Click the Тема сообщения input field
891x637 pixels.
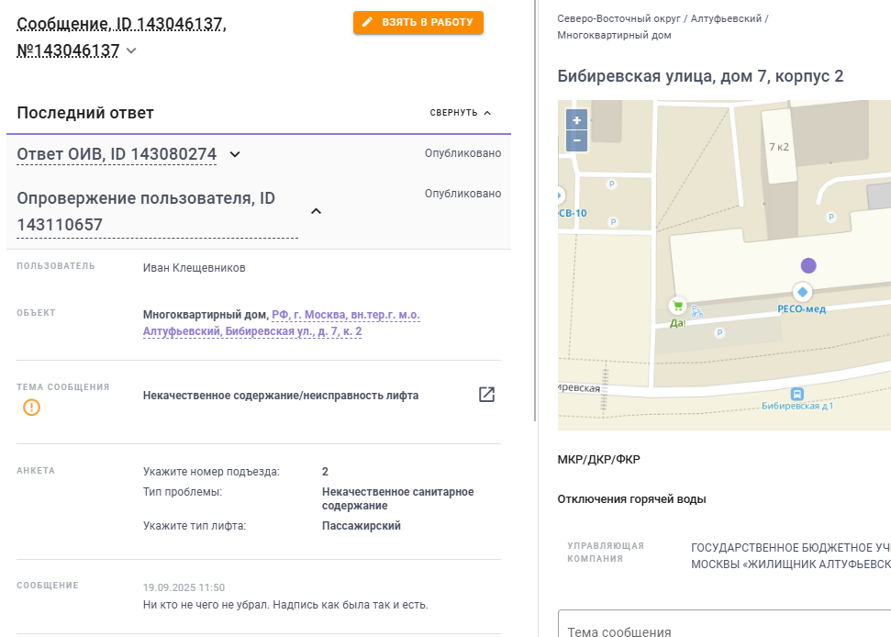(725, 624)
